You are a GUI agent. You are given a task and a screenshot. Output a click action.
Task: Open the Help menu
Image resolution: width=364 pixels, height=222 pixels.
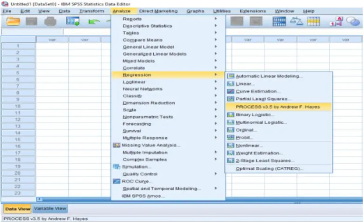(x=308, y=11)
